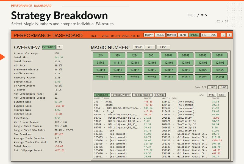Click the FIRST TRADE button
Viewport: 244px width, 164px height.
pos(209,35)
